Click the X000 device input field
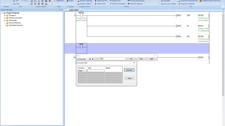Image resolution: width=225 pixels, height=126 pixels. (112, 59)
